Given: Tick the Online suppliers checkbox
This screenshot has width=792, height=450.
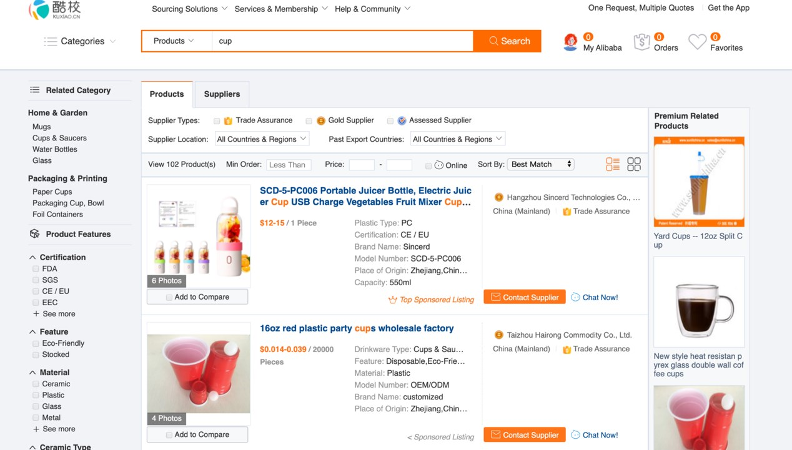Looking at the screenshot, I should click(x=428, y=166).
